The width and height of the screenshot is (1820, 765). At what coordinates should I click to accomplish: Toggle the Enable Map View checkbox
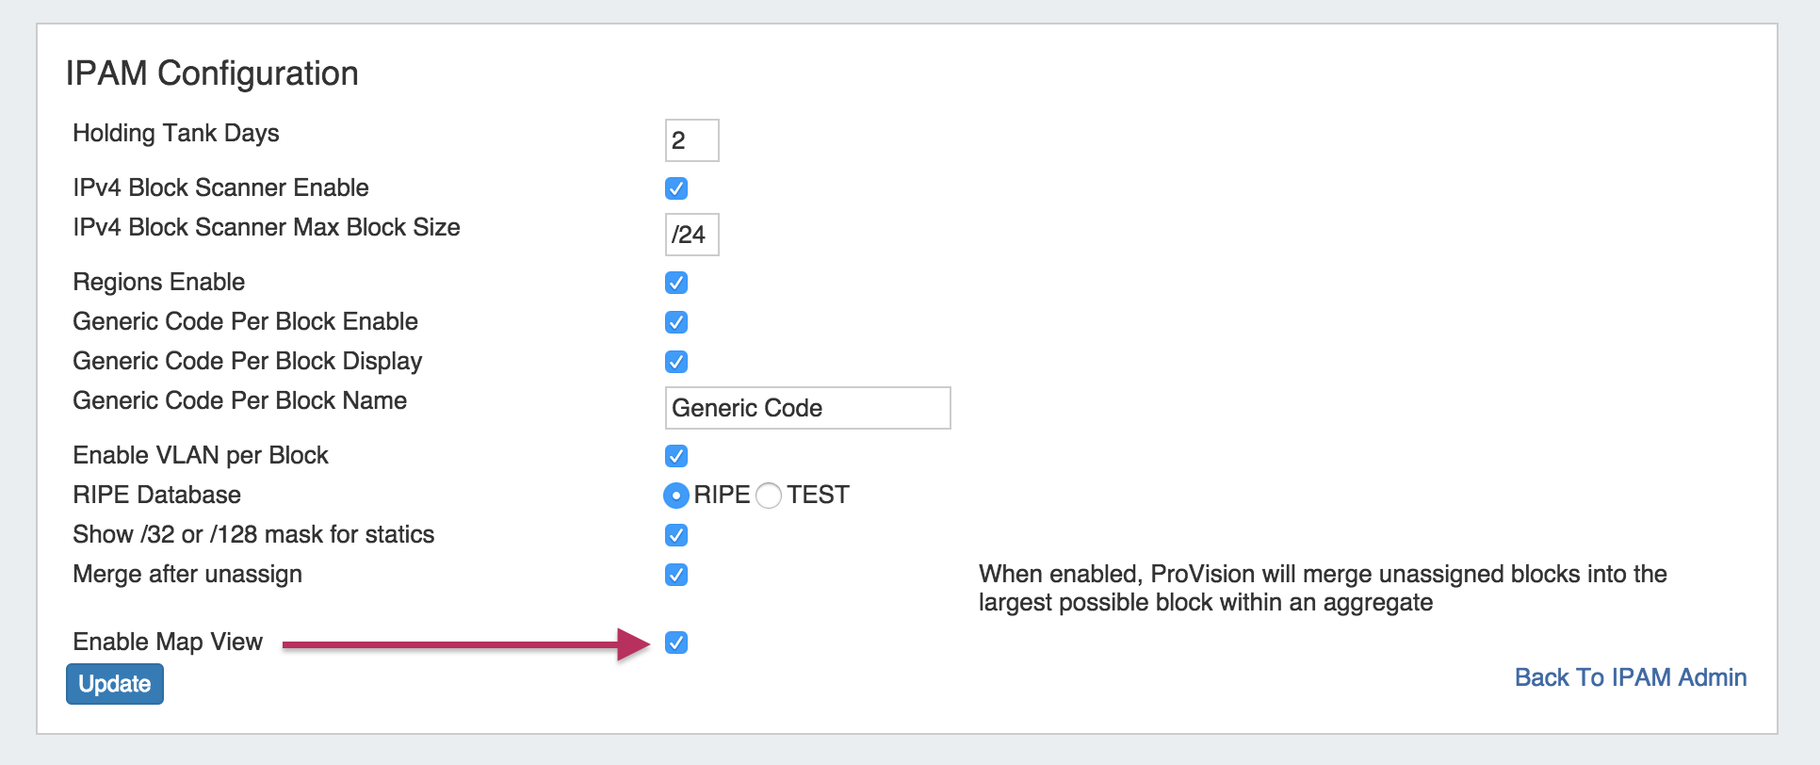coord(676,643)
